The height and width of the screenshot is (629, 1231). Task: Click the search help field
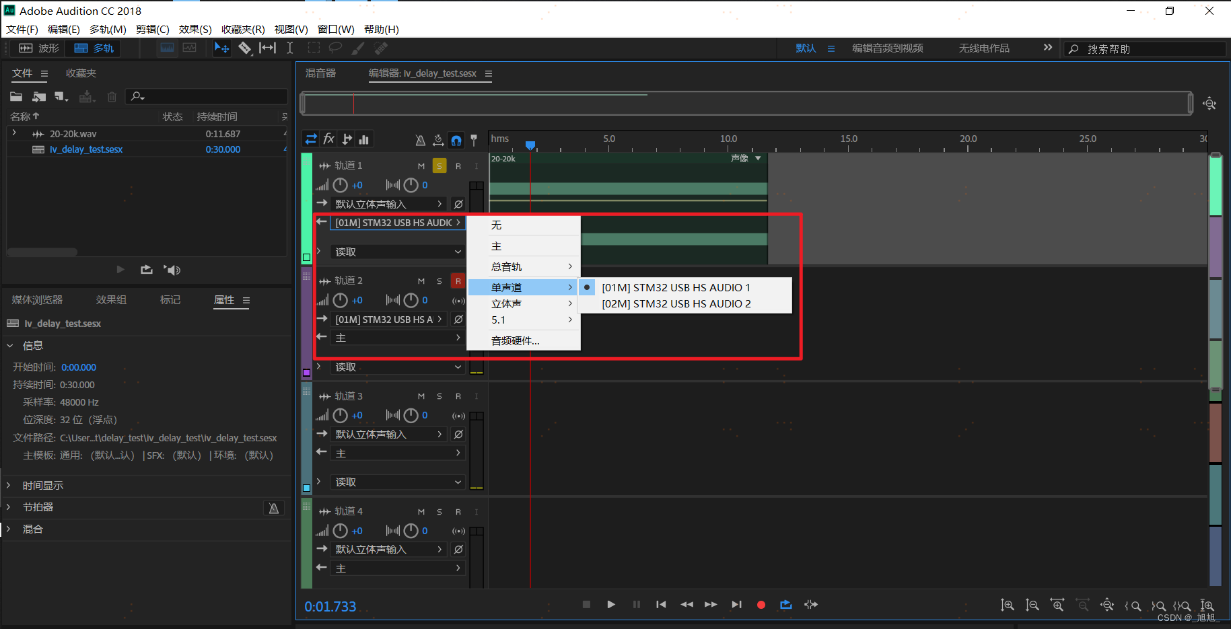pos(1144,48)
